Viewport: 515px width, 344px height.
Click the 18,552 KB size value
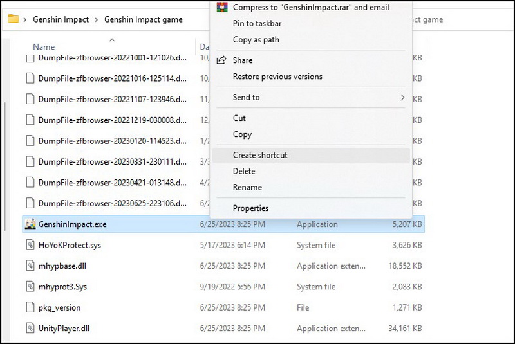[x=406, y=266]
